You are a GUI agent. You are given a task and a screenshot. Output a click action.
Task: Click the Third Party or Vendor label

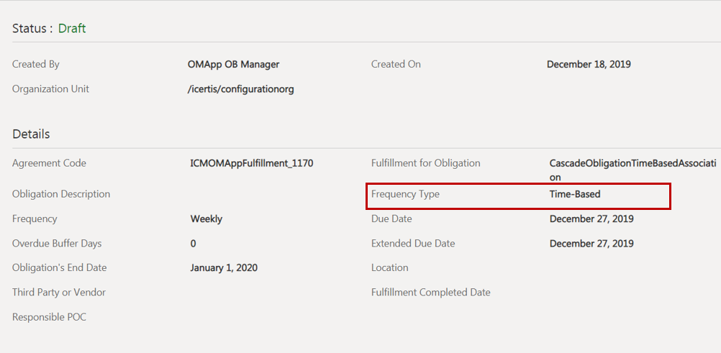[59, 293]
